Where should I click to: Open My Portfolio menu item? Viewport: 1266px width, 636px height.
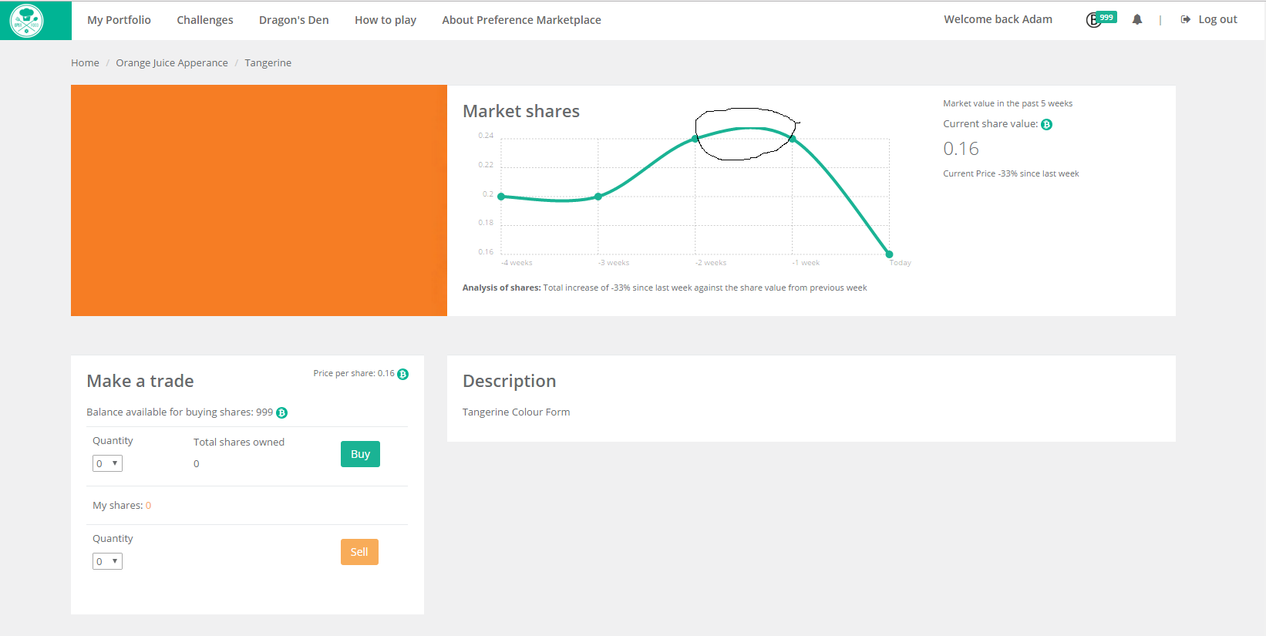click(x=119, y=20)
